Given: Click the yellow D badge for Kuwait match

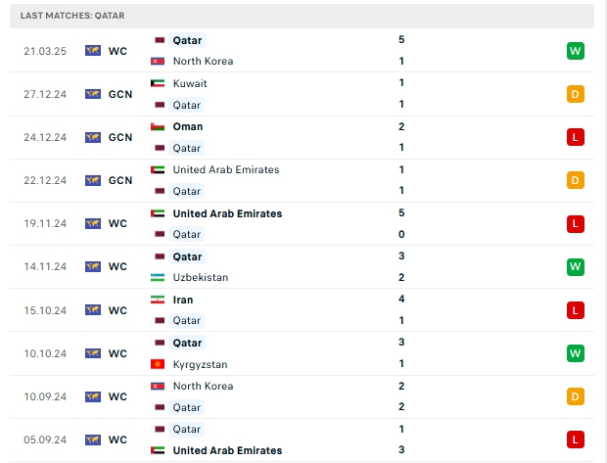Looking at the screenshot, I should pos(576,94).
